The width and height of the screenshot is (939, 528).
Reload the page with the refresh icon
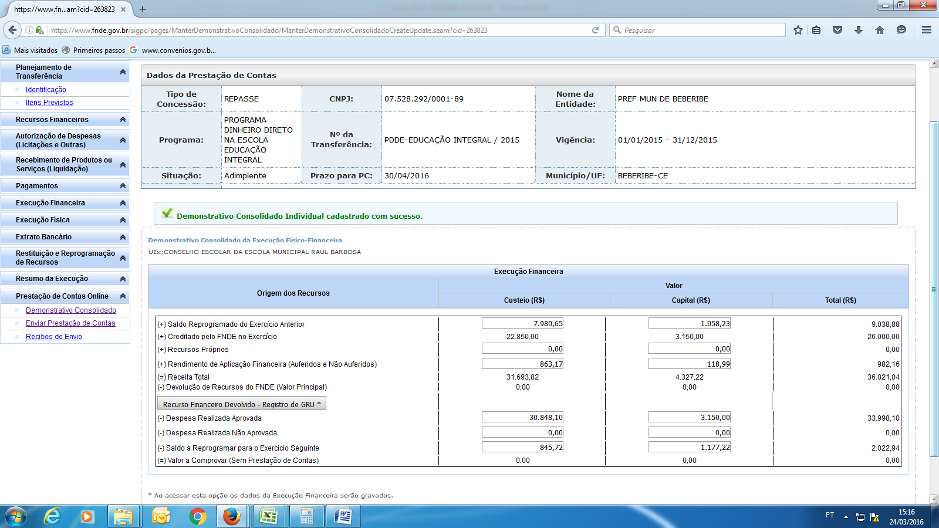point(595,30)
